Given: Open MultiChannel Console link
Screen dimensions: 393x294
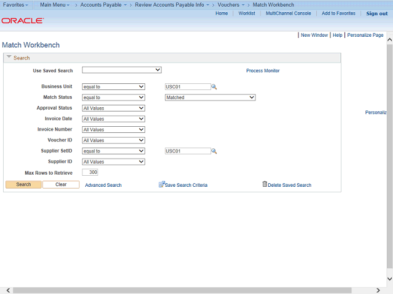Looking at the screenshot, I should 288,13.
